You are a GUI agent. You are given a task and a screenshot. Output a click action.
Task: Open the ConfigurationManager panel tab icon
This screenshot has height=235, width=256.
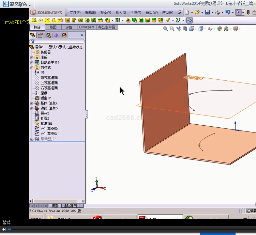(48, 35)
